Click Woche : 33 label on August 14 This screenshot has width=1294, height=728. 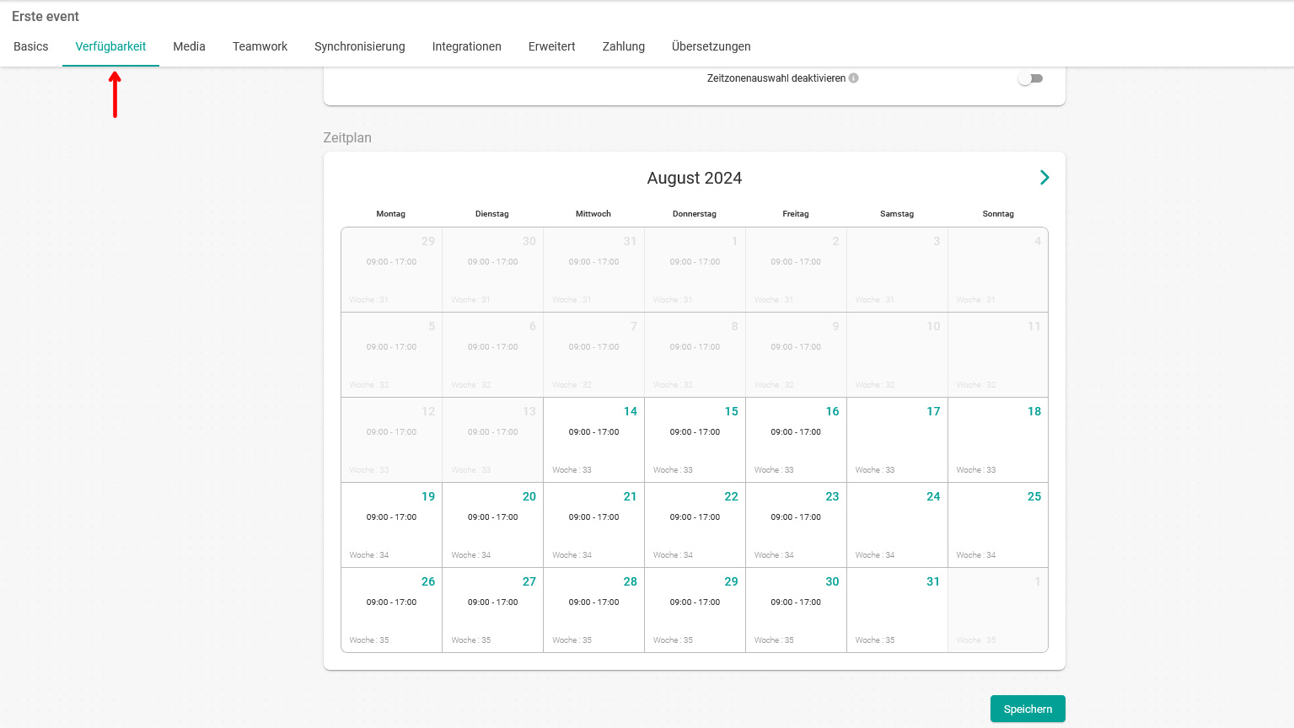click(572, 470)
